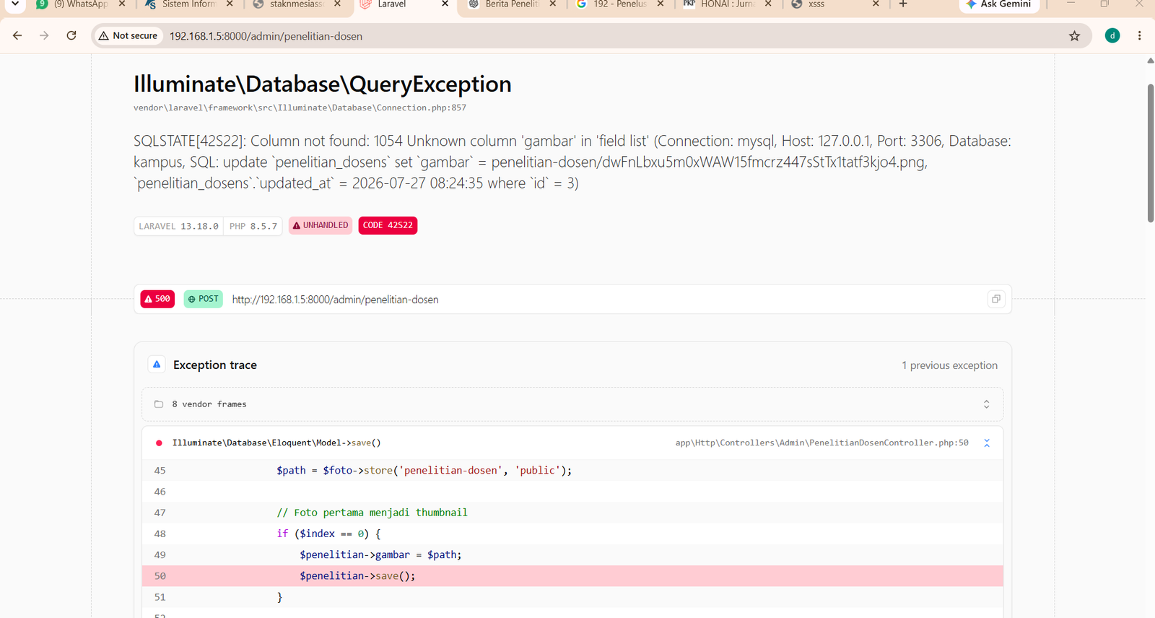1155x618 pixels.
Task: Click the page's vertical scrollbar thumb
Action: coord(1151,153)
